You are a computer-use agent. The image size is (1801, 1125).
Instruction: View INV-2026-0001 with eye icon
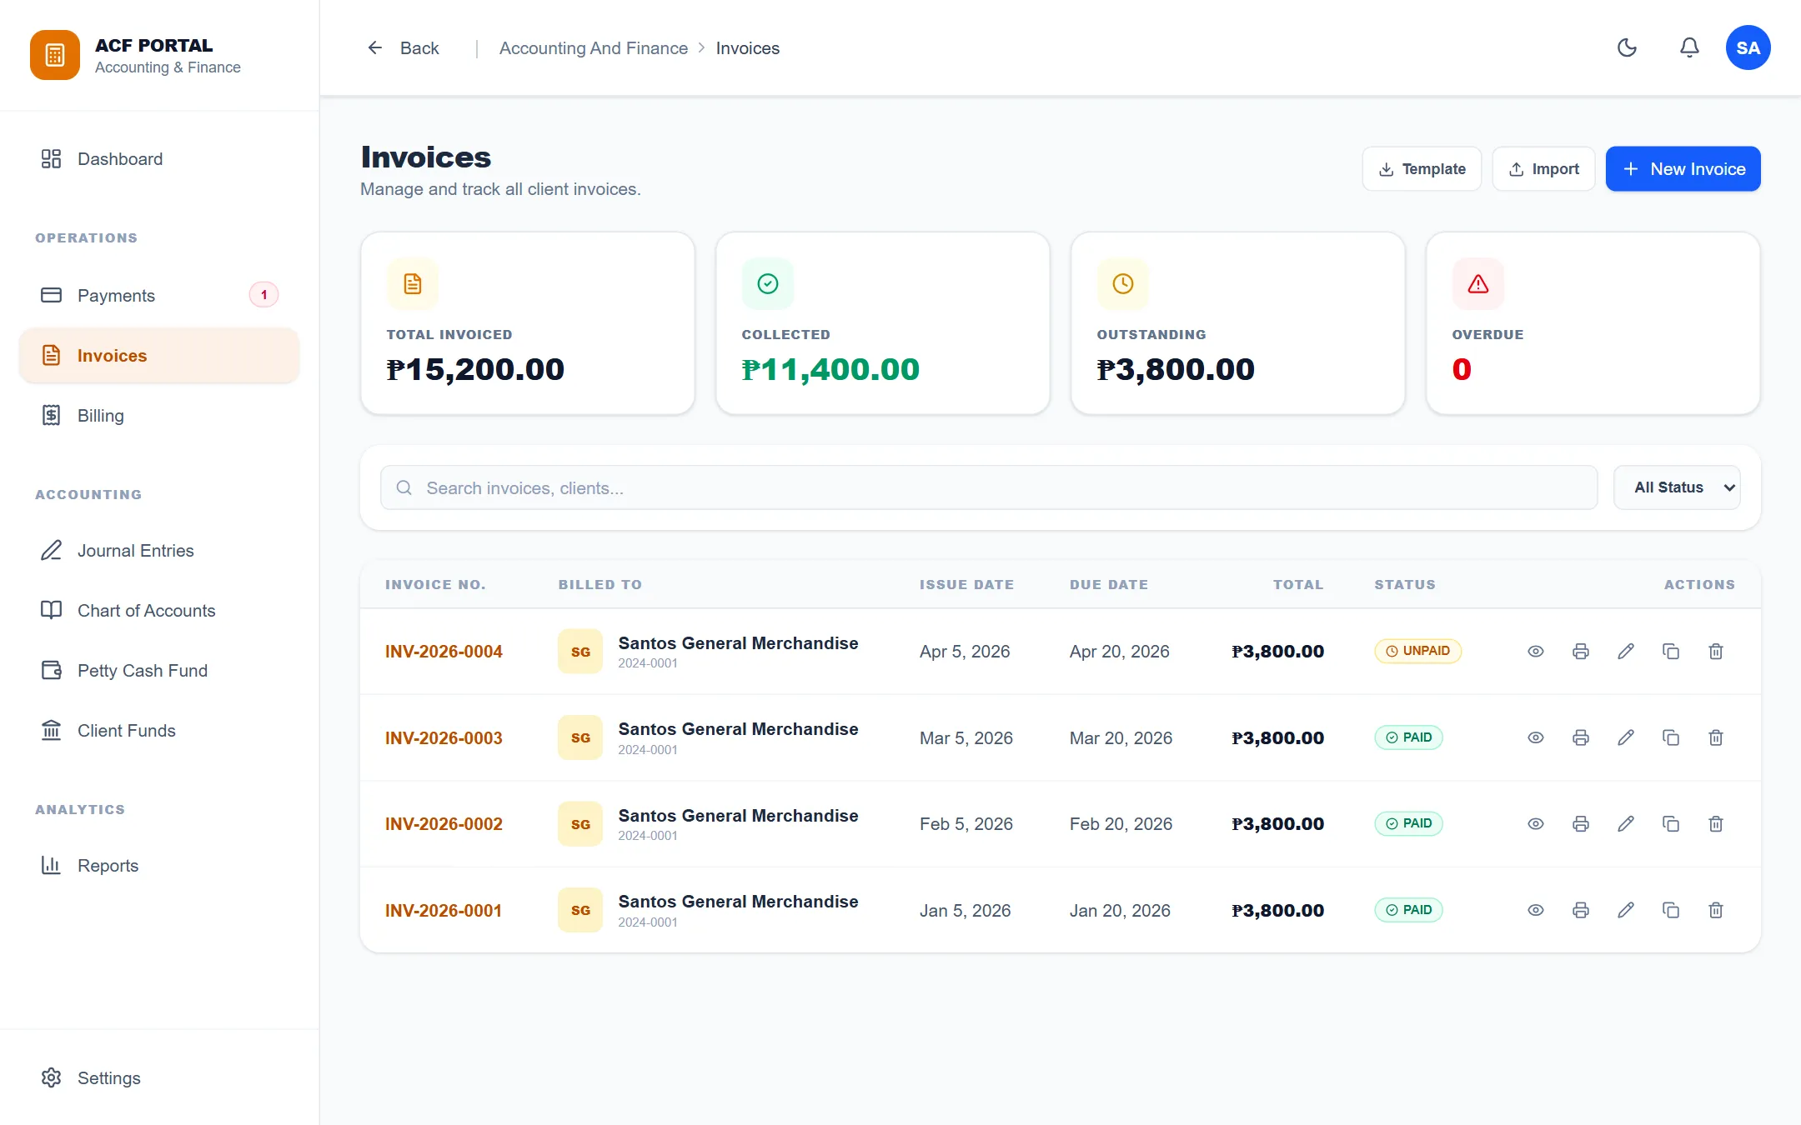point(1536,910)
